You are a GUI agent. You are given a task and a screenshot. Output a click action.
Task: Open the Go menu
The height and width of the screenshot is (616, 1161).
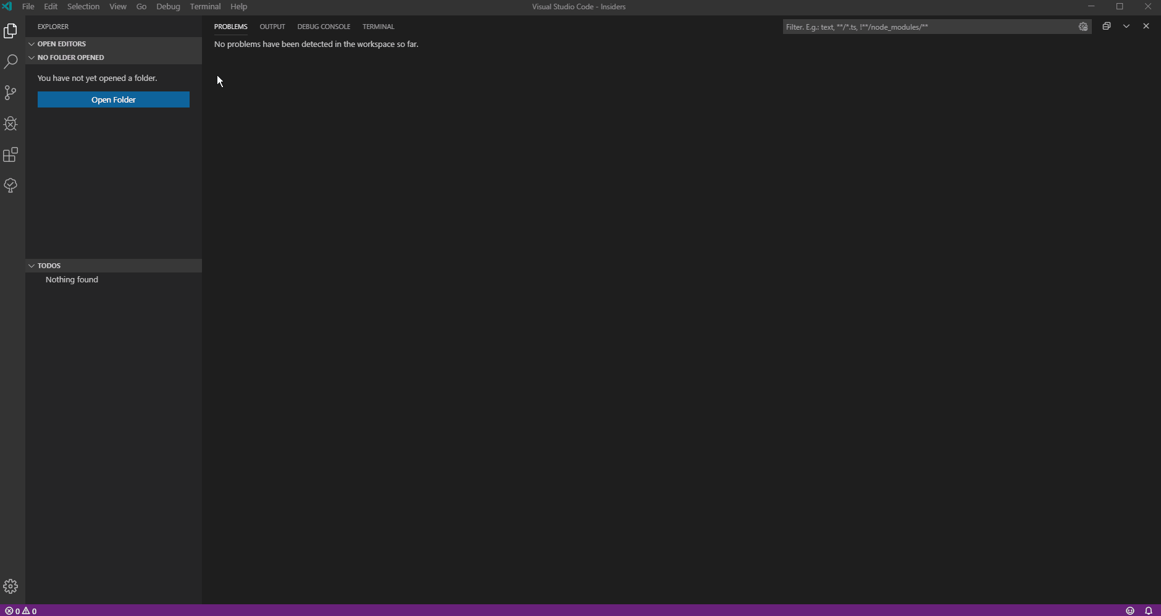[x=141, y=6]
